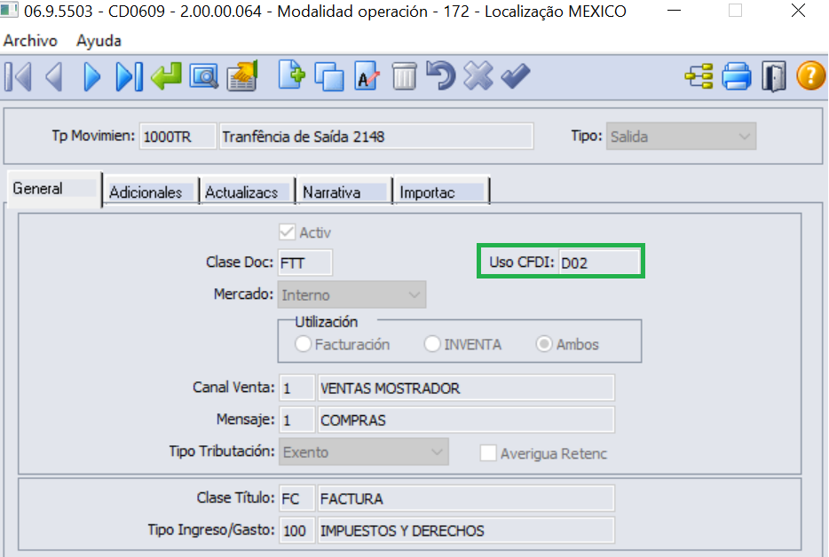Image resolution: width=829 pixels, height=557 pixels.
Task: Click Tranfência de Saída 2148 description field
Action: (376, 137)
